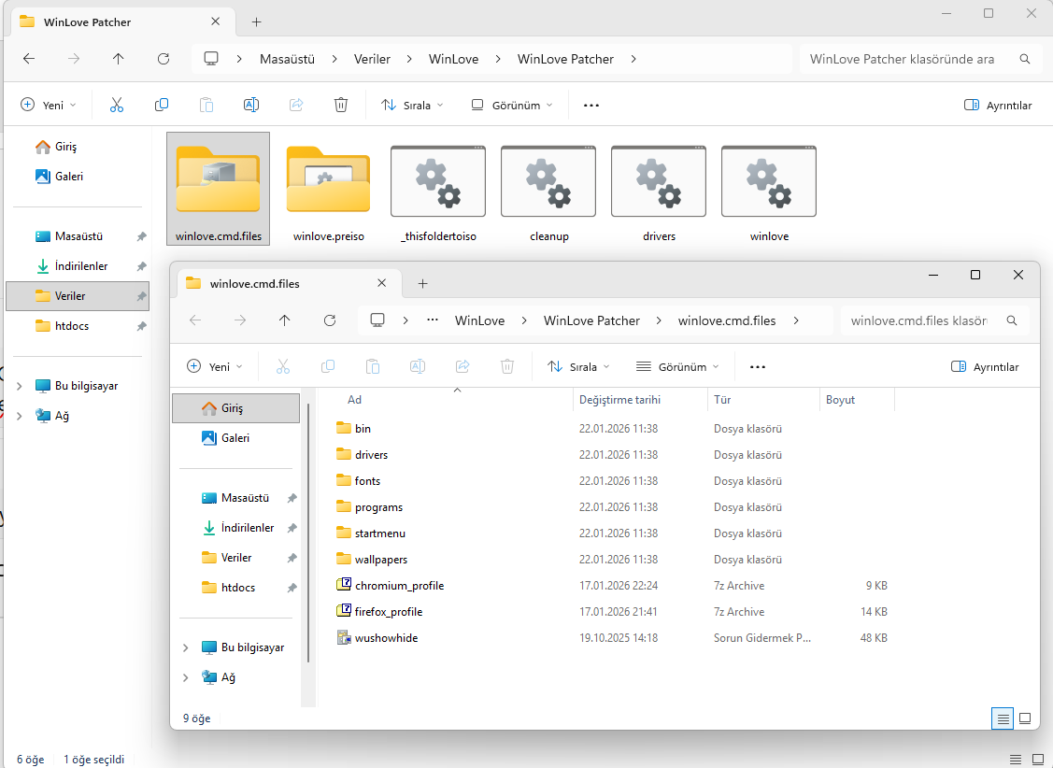Open Görünüm dropdown in WinLove Patcher window

512,106
